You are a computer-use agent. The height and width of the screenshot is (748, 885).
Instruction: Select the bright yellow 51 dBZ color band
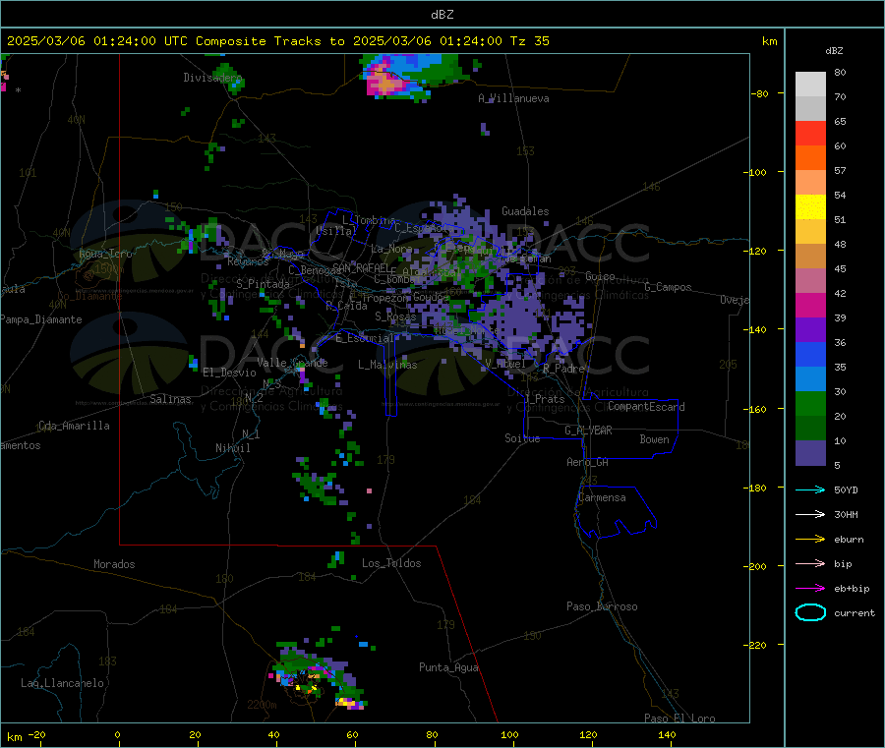(x=810, y=207)
